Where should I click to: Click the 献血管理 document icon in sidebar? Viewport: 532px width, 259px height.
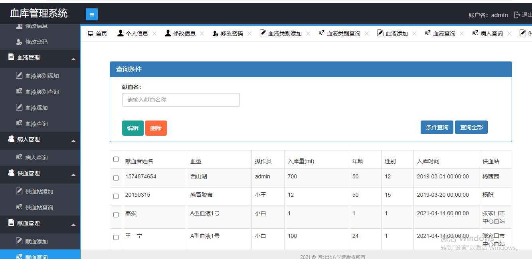11,223
